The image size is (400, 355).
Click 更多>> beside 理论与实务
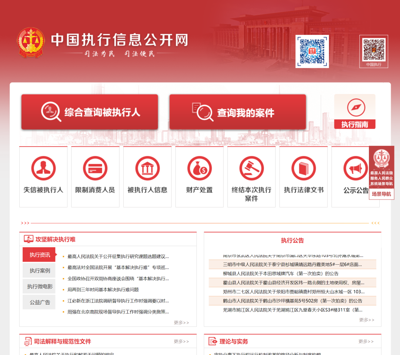point(366,341)
